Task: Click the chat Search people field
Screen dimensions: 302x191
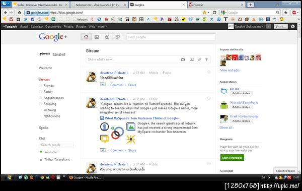Action: click(56, 145)
